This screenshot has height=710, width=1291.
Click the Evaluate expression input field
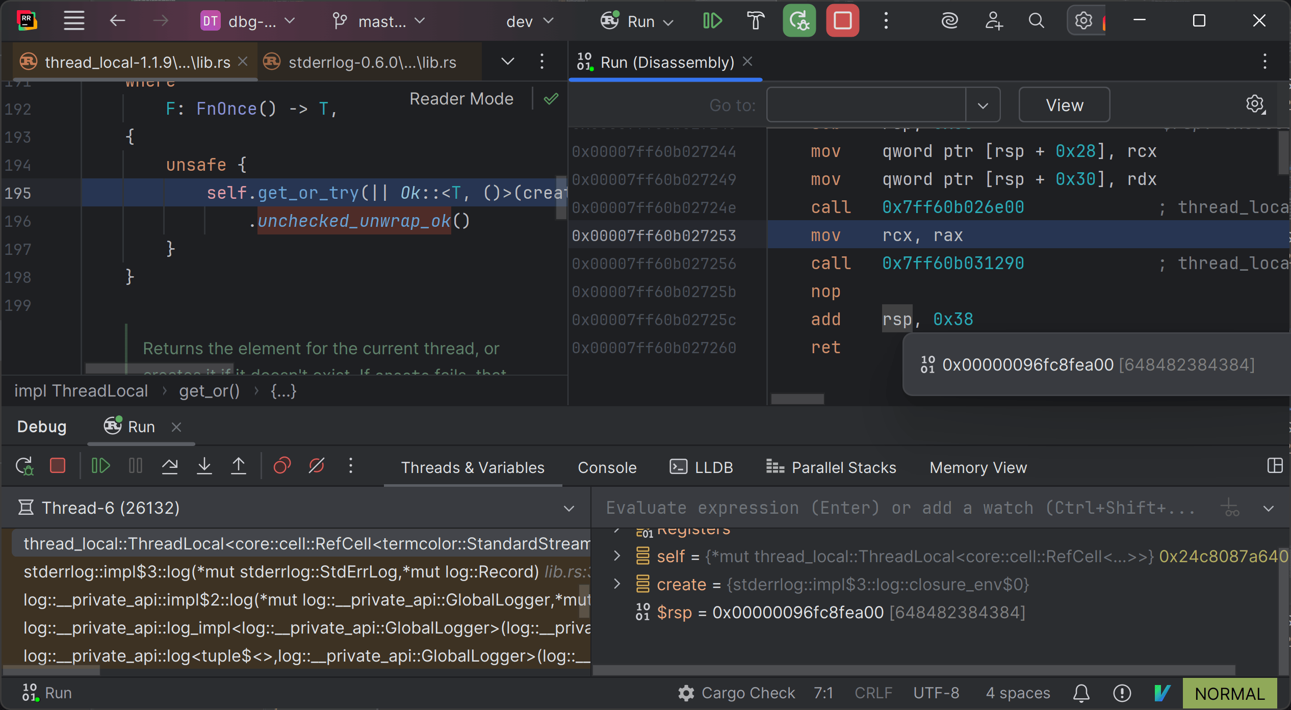(900, 508)
